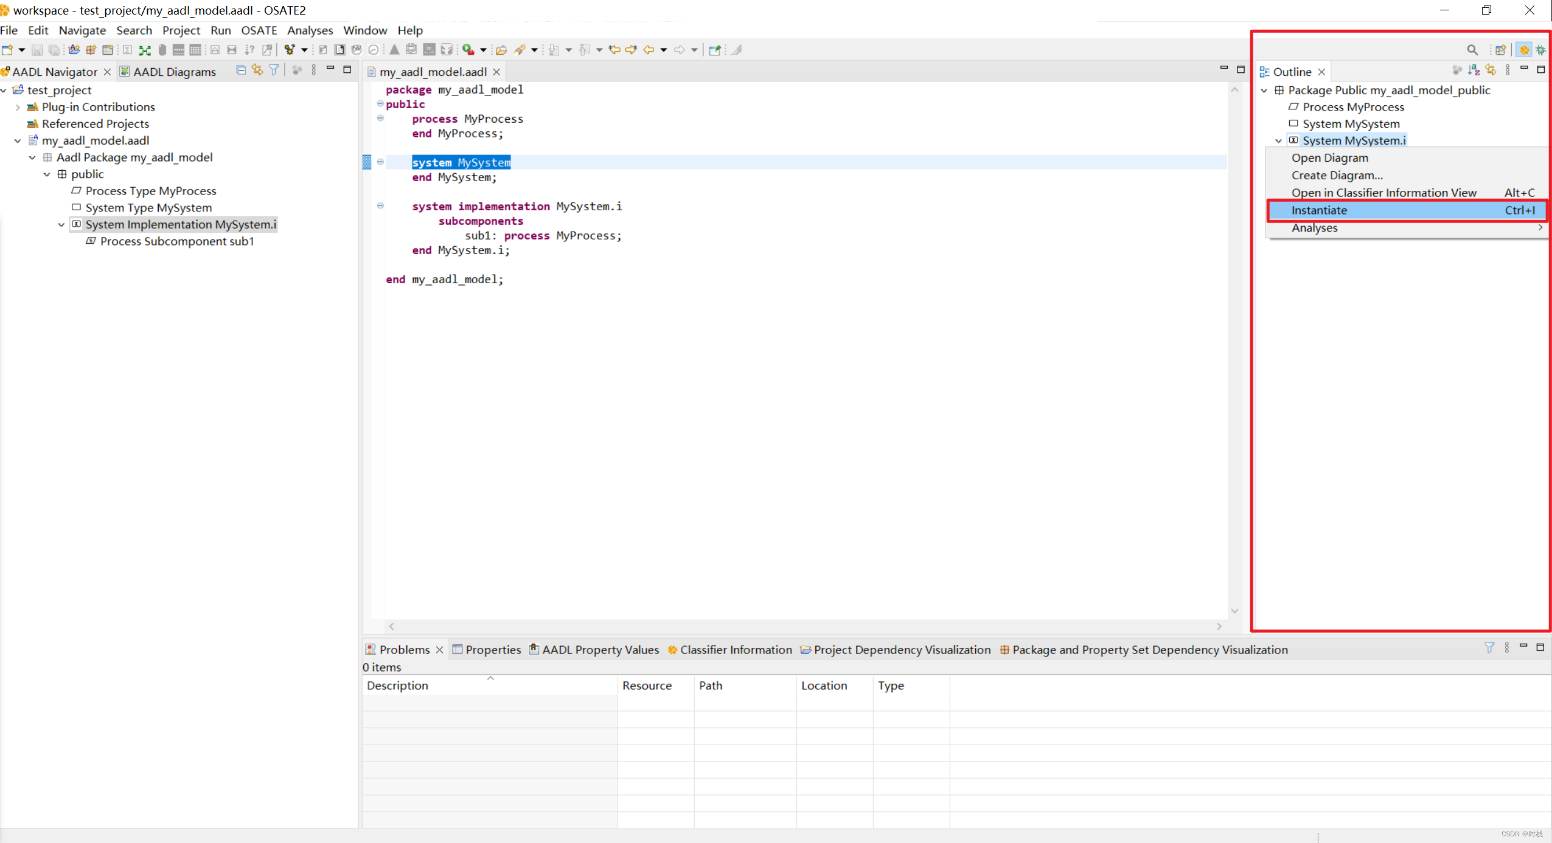
Task: Click the sort alphabetically icon in Outline
Action: tap(1474, 71)
